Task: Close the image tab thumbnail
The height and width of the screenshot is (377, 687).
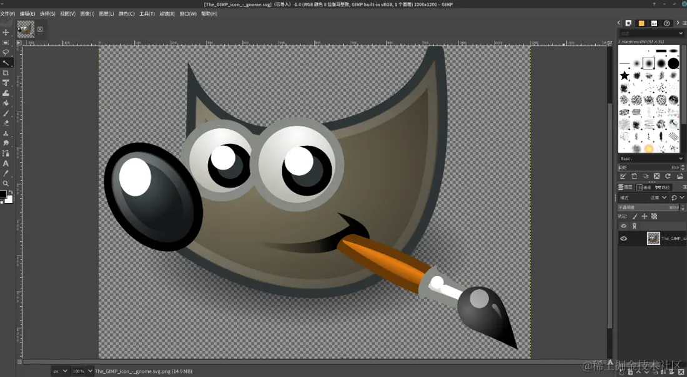Action: (x=40, y=29)
